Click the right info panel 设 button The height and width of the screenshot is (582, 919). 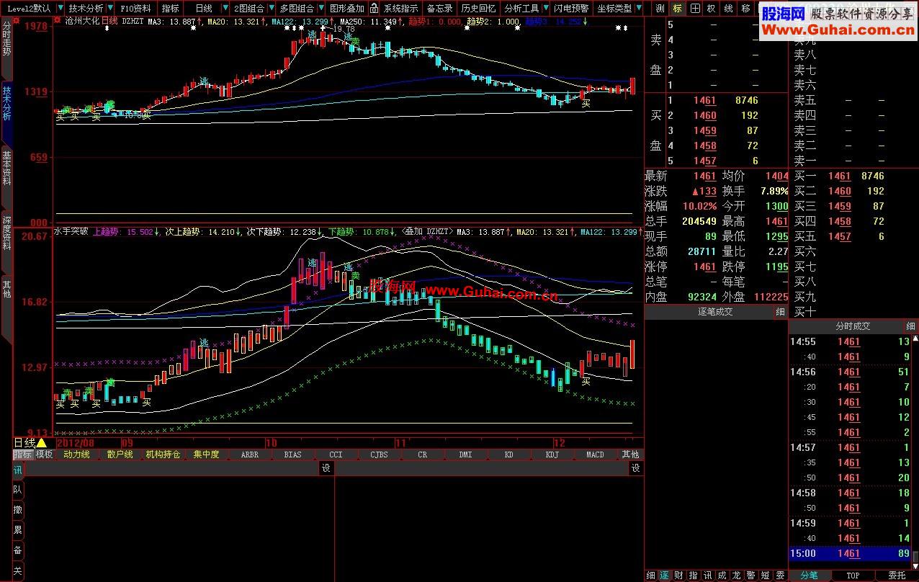click(x=636, y=468)
